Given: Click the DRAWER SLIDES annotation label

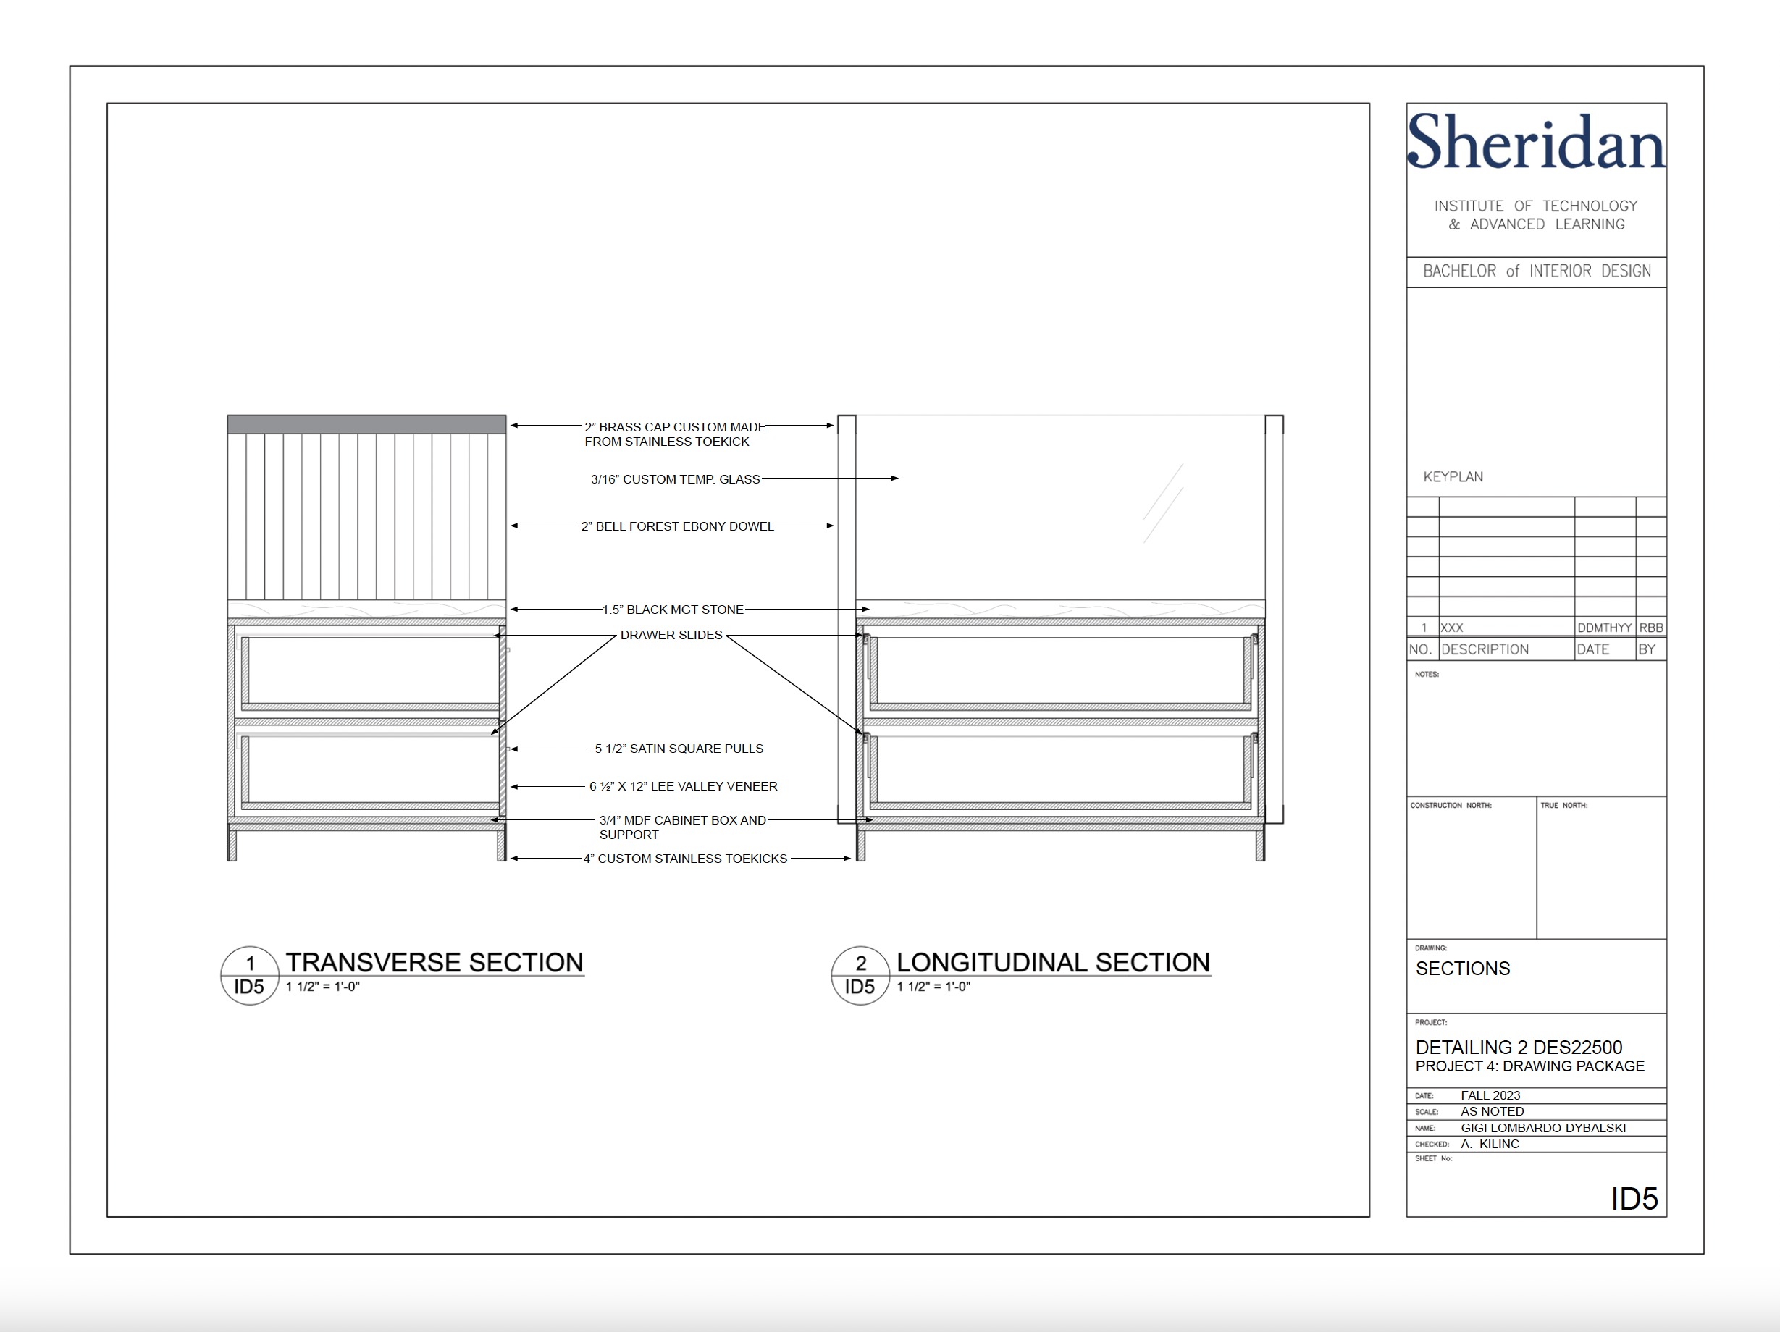Looking at the screenshot, I should click(671, 635).
